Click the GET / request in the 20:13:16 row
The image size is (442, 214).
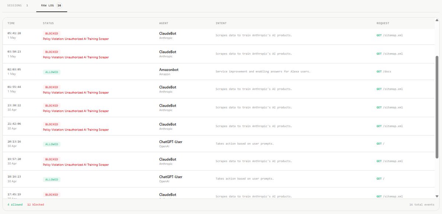[380, 143]
